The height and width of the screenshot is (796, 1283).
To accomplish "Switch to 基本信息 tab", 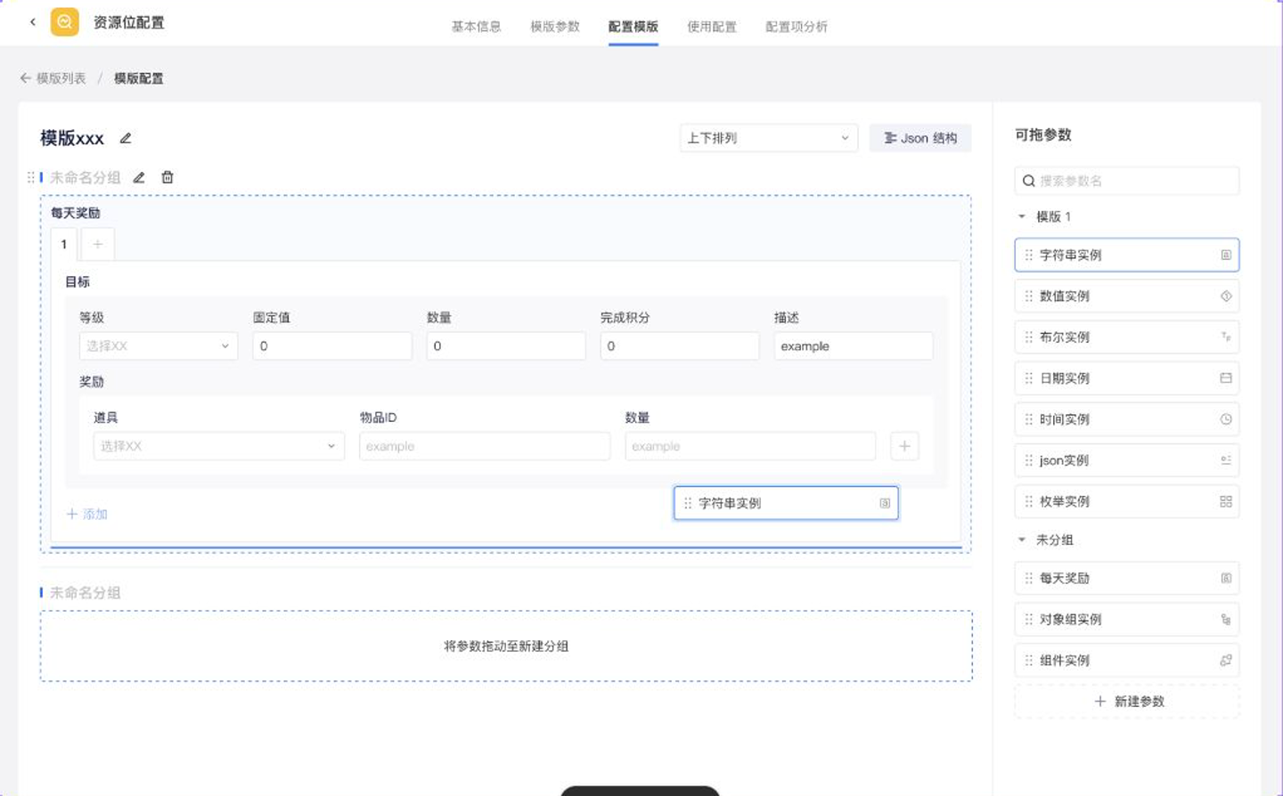I will 476,27.
